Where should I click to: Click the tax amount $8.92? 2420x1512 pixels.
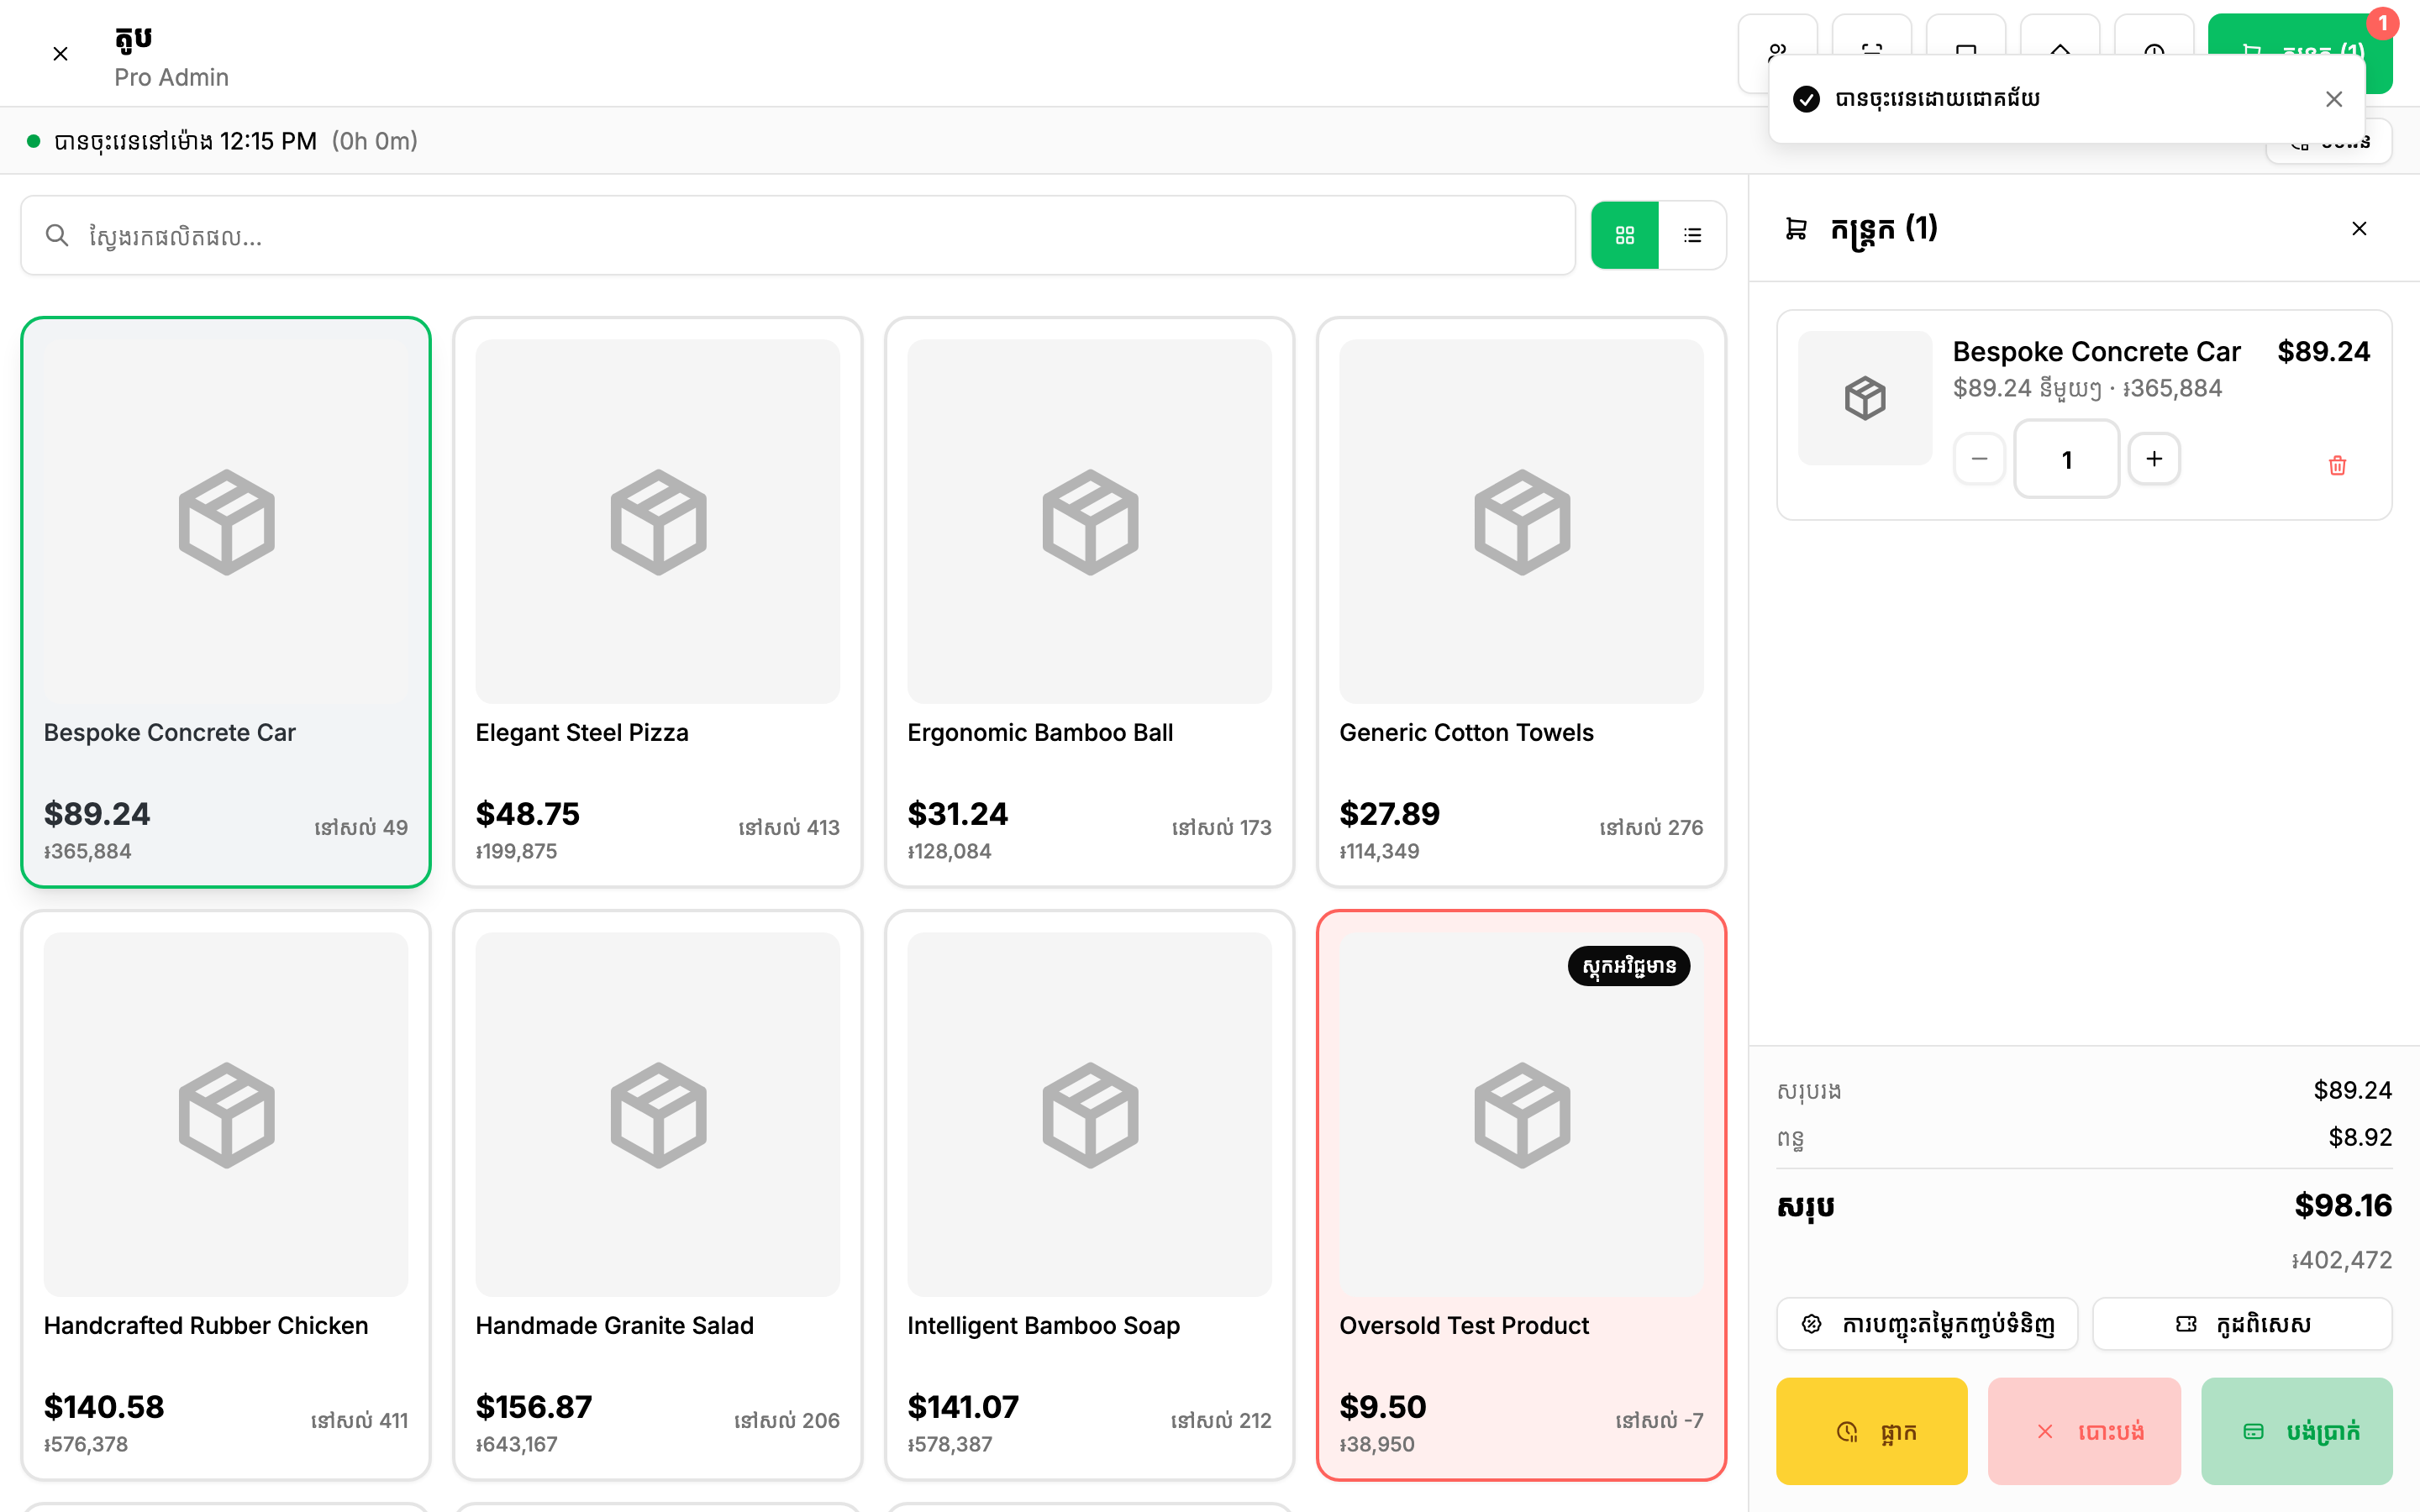pos(2360,1137)
